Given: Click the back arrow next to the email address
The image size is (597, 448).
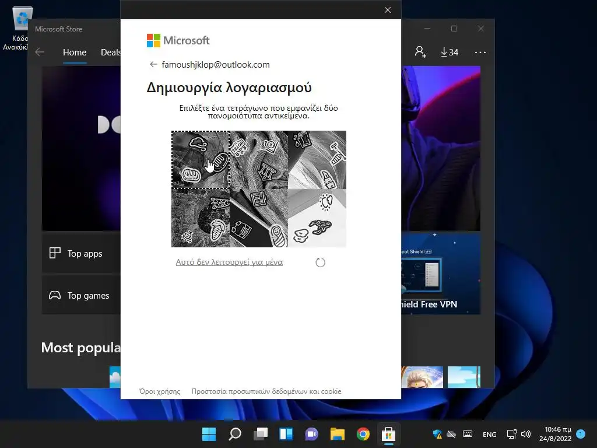Looking at the screenshot, I should (153, 64).
